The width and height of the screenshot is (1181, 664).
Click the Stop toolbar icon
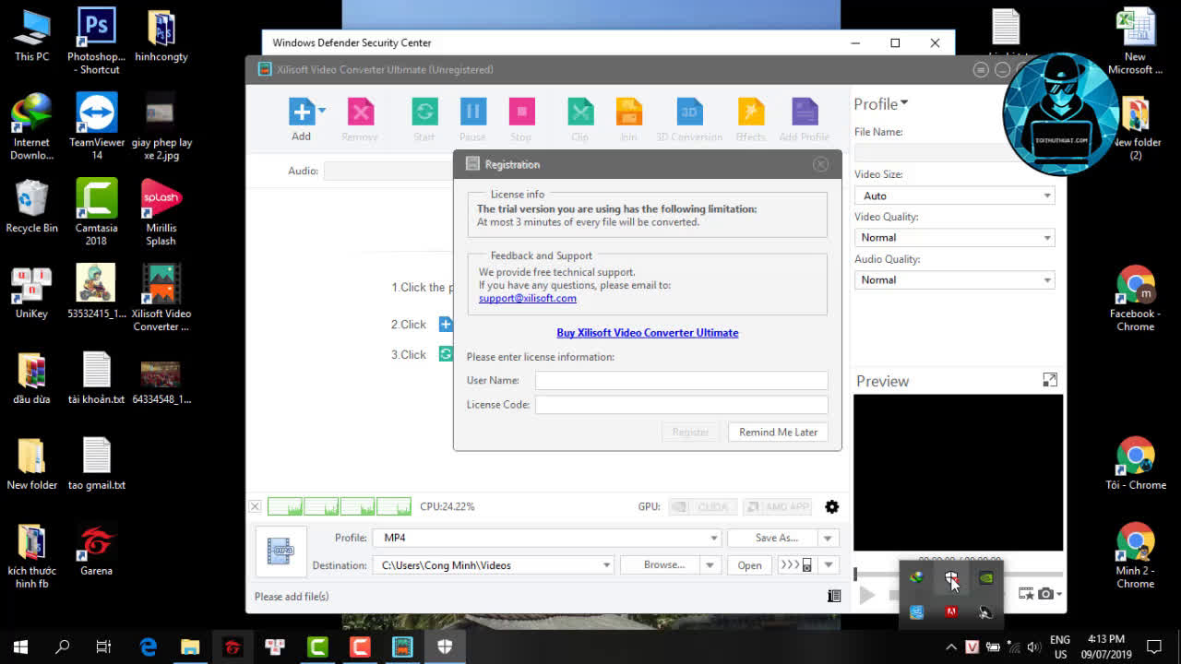tap(521, 112)
